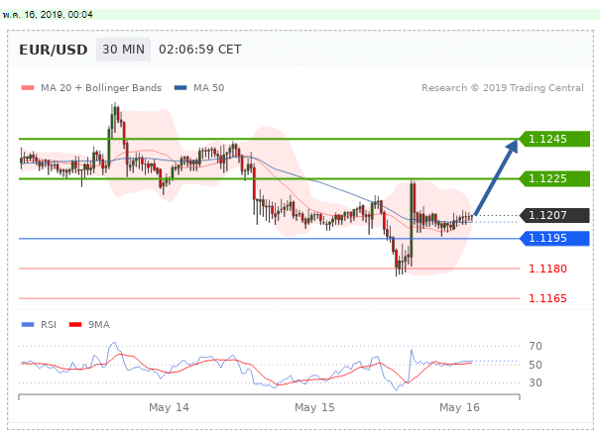
Task: Click the EUR/USD pair title
Action: [54, 50]
